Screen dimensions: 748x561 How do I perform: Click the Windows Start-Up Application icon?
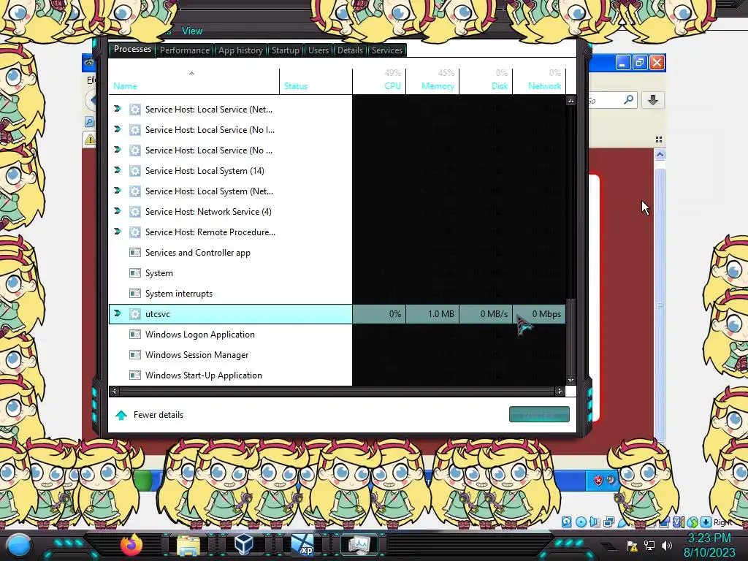click(x=135, y=375)
